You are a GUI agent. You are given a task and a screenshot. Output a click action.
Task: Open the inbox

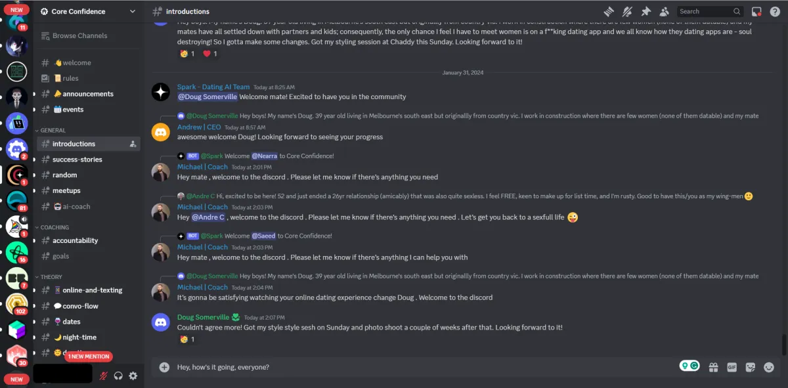point(756,11)
